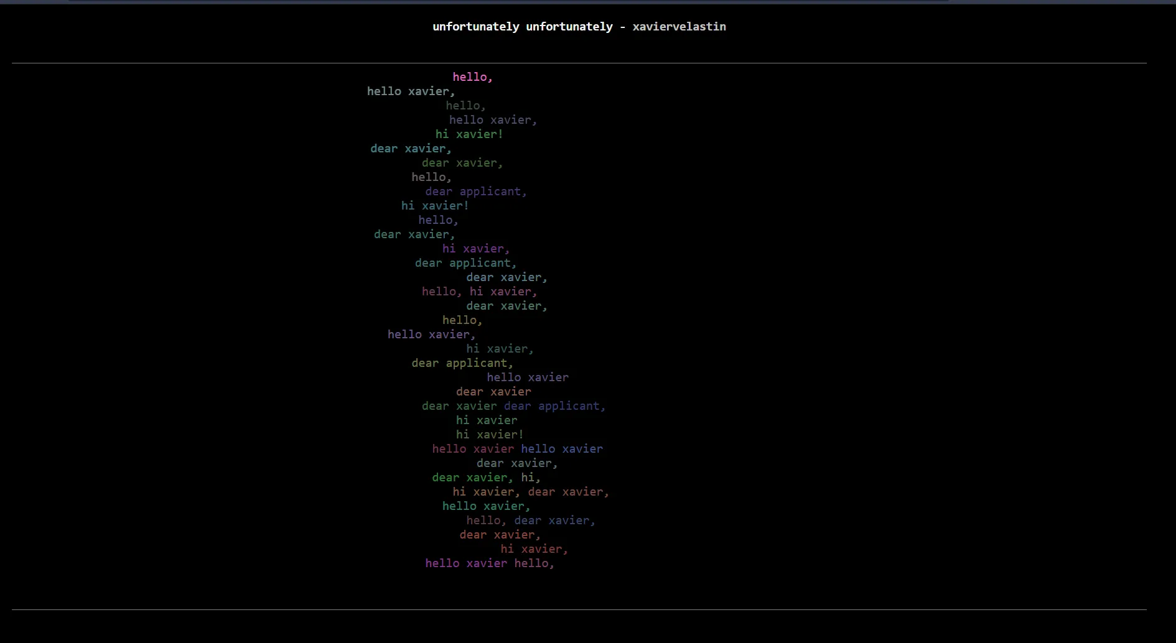Click the olive-yellow 'hello,' line
This screenshot has height=643, width=1176.
462,320
